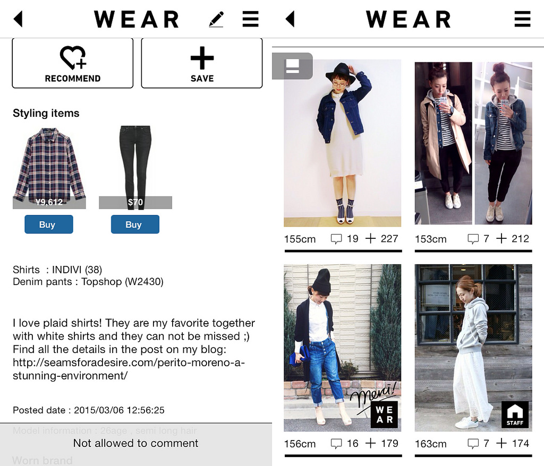Screen dimensions: 544x466
Task: Open the 156cm beanie outfit photo
Action: (343, 348)
